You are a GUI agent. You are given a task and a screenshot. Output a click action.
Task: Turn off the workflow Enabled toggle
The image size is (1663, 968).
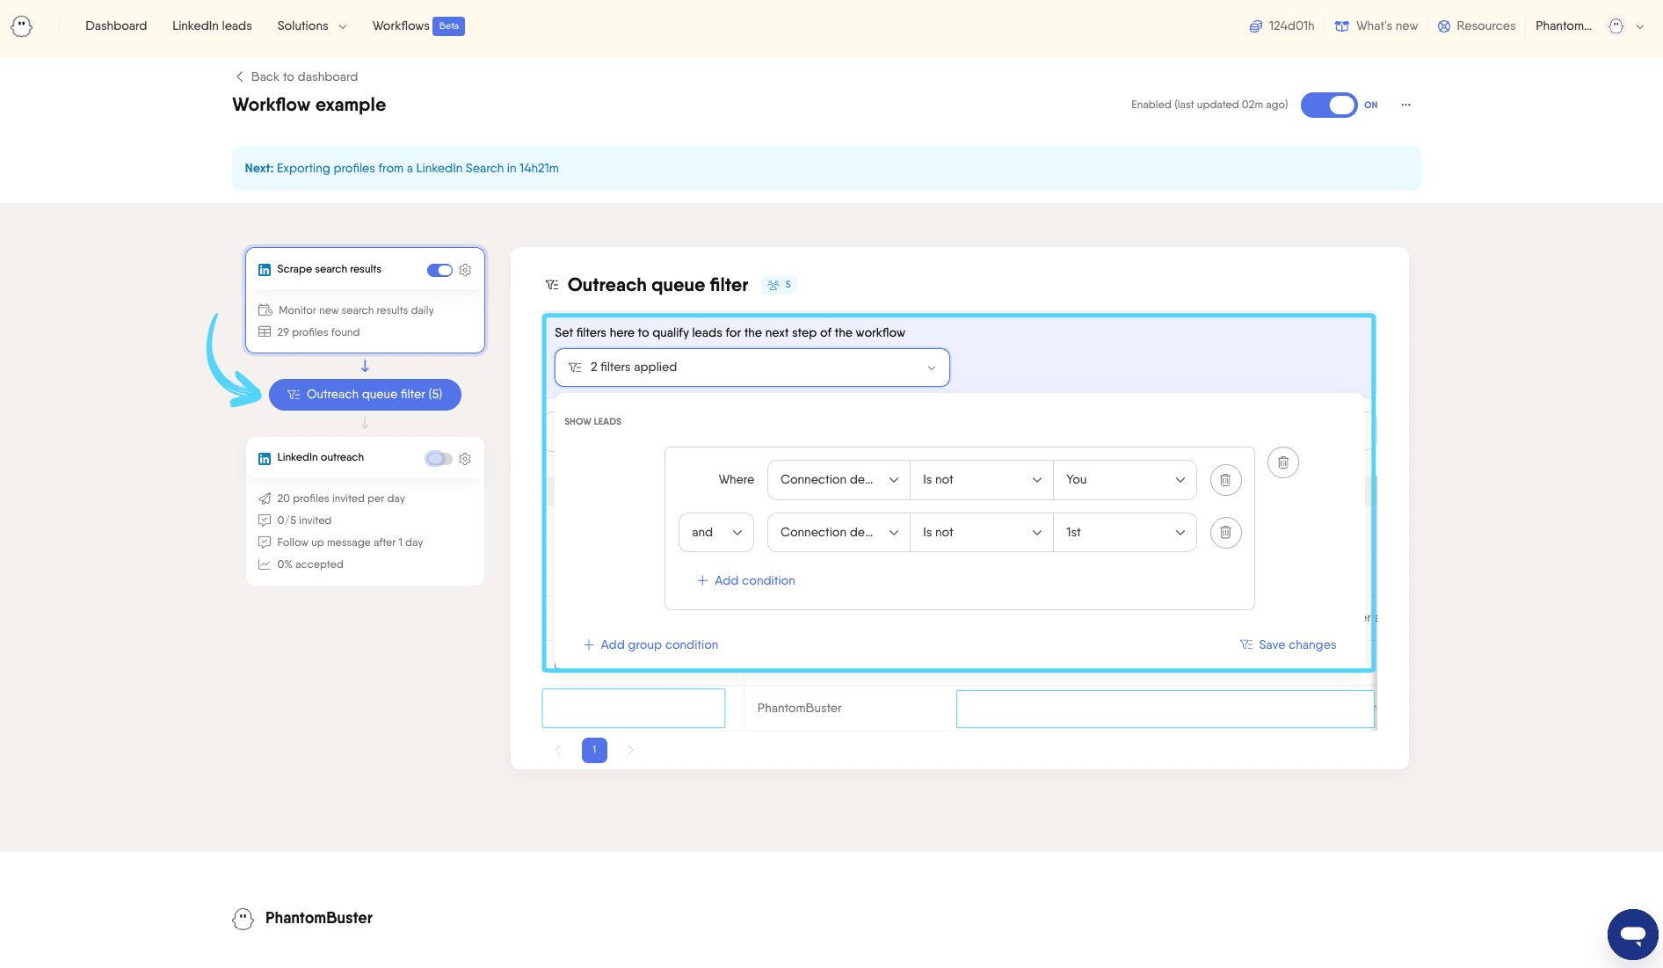coord(1329,105)
